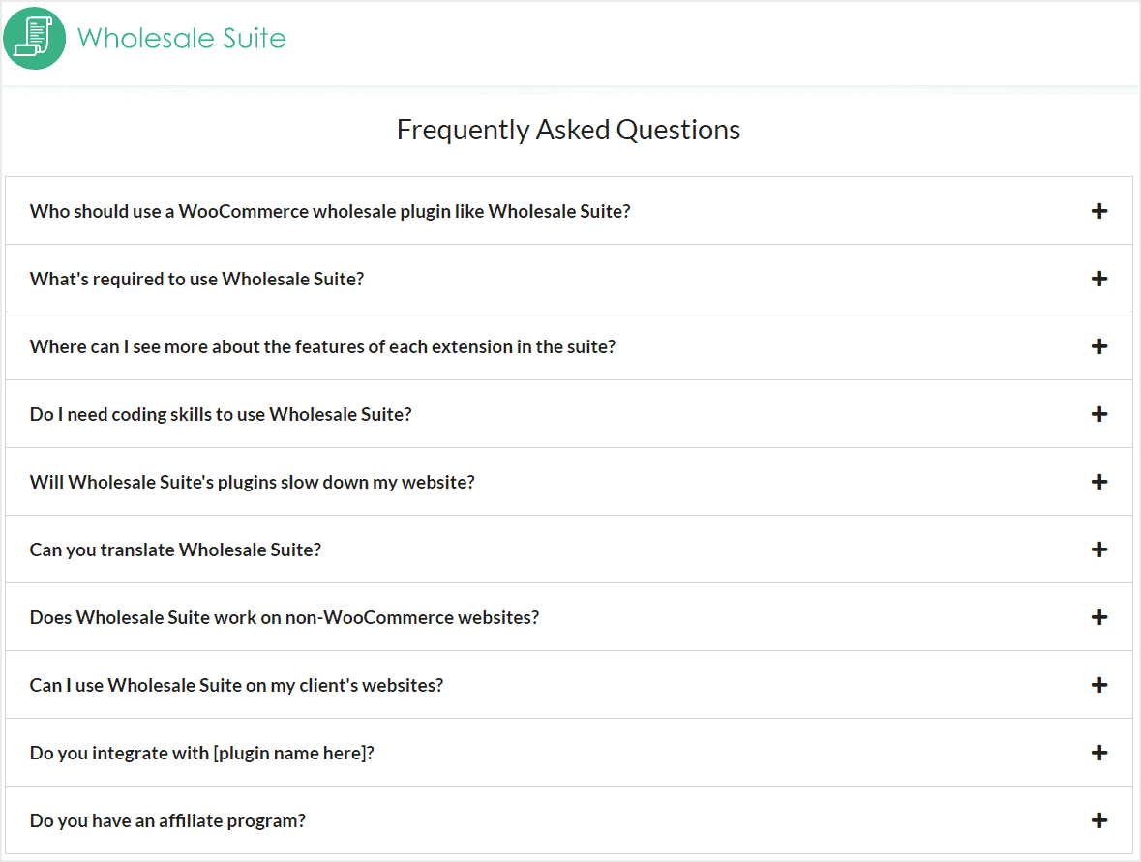Screen dimensions: 1141x862
Task: Click plus icon for slow down my website question
Action: coord(1098,482)
